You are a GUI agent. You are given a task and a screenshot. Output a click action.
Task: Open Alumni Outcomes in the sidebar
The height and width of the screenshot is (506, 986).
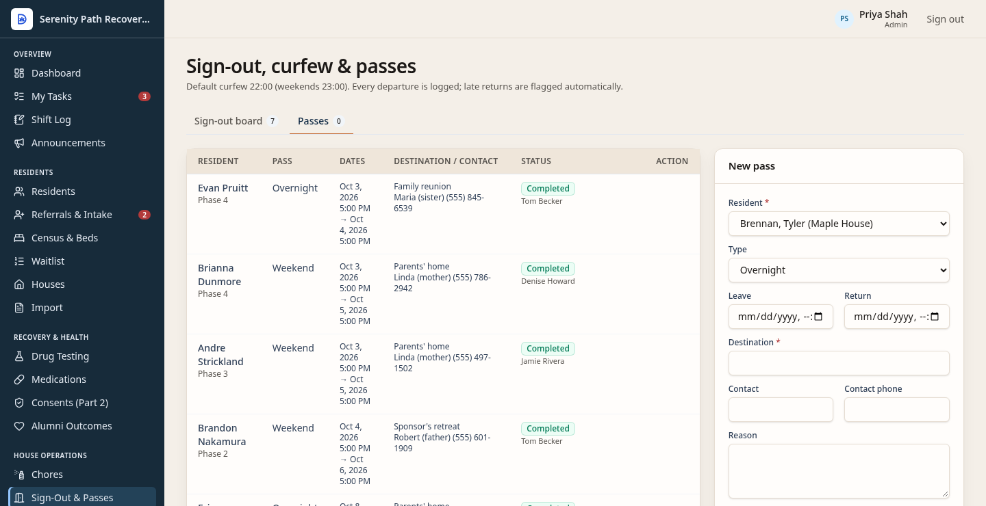pyautogui.click(x=82, y=426)
